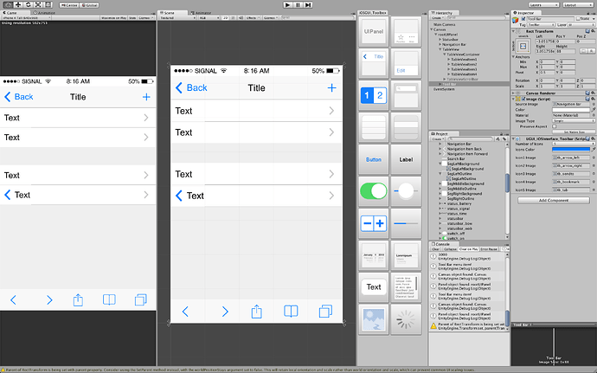Pick the segmented control 1 2 item
This screenshot has height=373, width=597.
click(374, 95)
